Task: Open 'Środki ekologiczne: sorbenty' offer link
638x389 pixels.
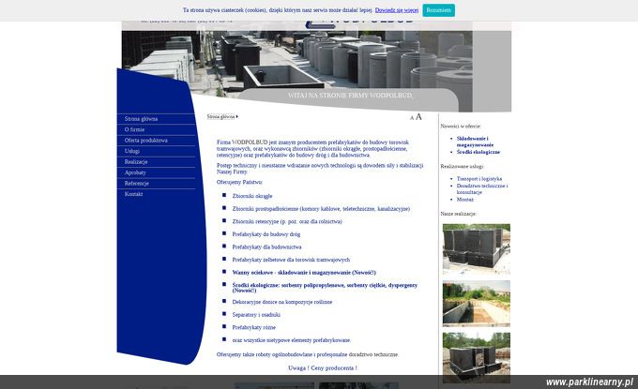Action: pos(325,288)
